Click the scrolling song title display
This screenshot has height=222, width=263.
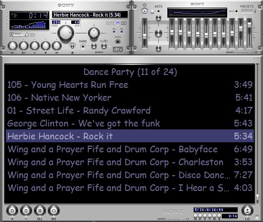(x=90, y=15)
